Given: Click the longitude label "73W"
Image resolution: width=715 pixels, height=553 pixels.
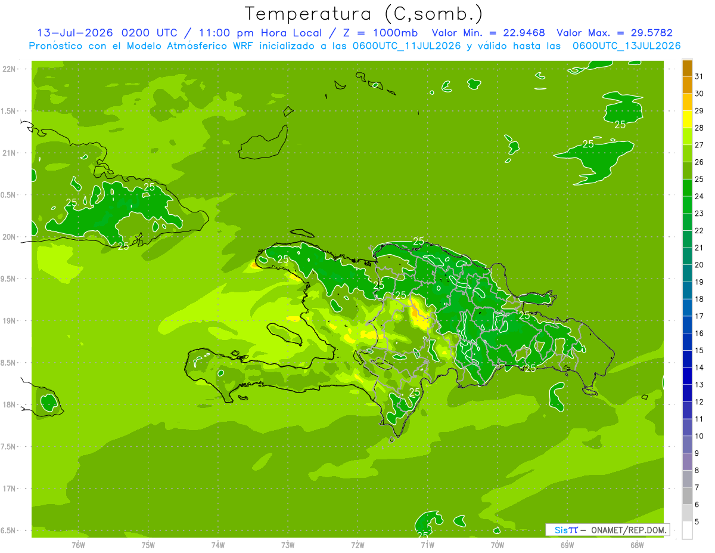Looking at the screenshot, I should click(x=288, y=545).
